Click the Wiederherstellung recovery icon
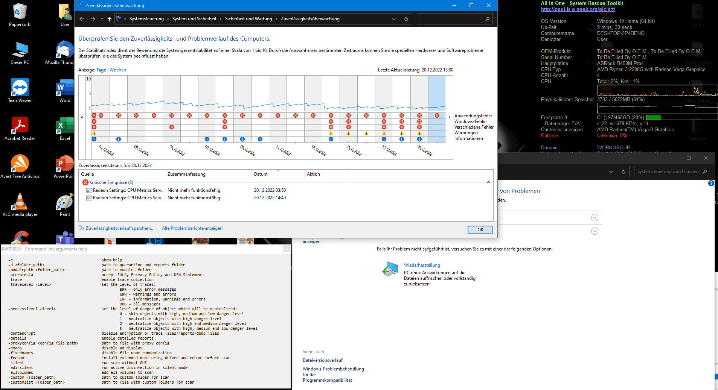 (x=390, y=269)
